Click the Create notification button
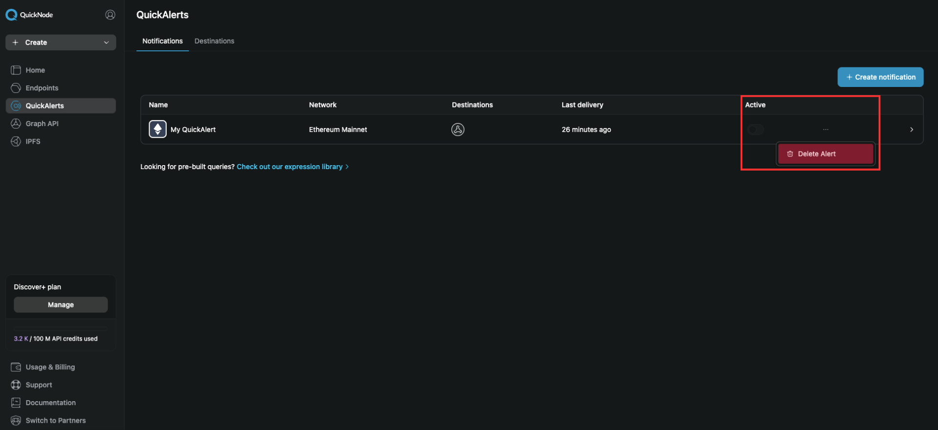Image resolution: width=938 pixels, height=430 pixels. [x=880, y=77]
